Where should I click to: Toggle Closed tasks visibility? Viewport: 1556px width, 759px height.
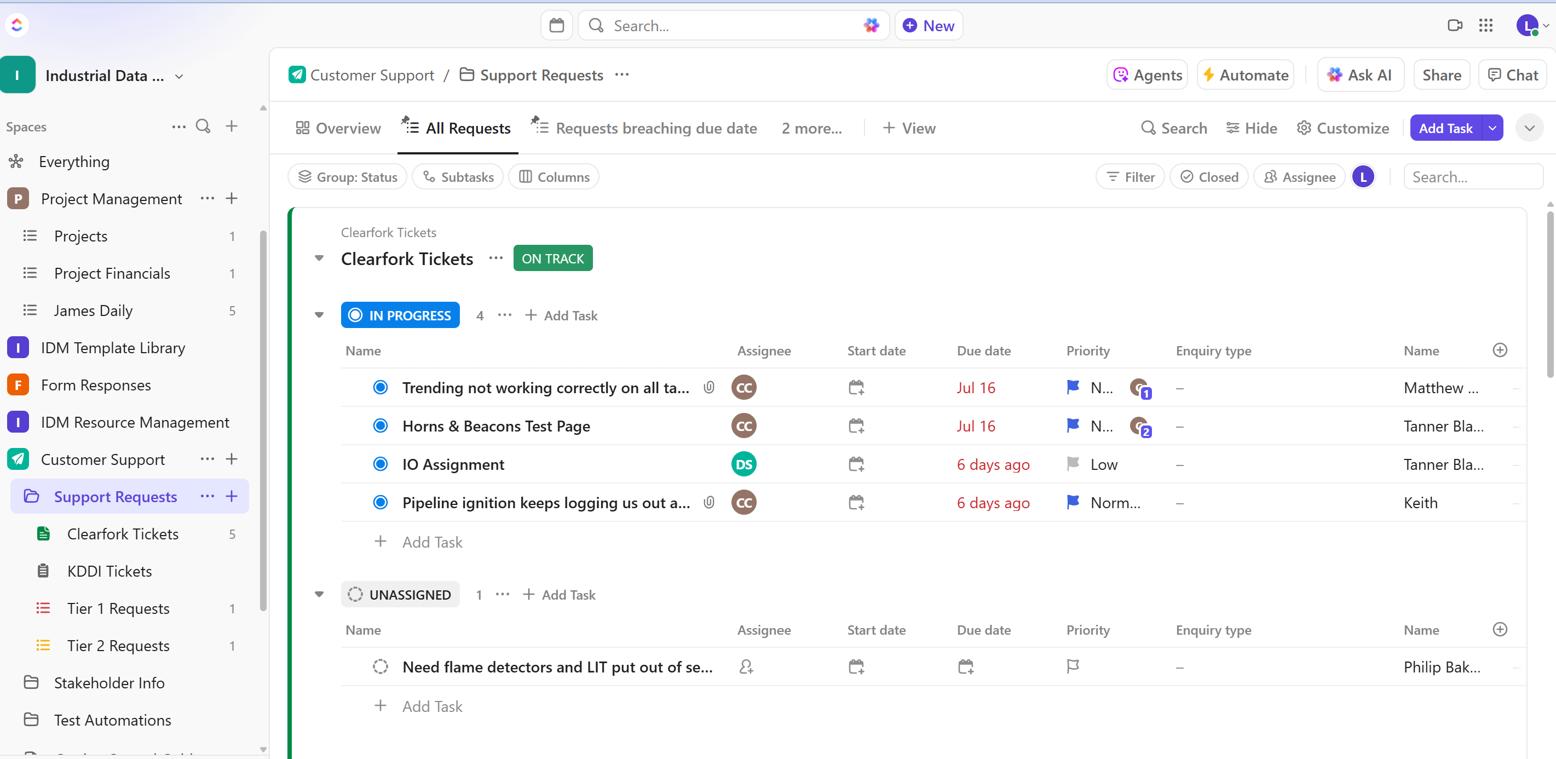tap(1209, 177)
